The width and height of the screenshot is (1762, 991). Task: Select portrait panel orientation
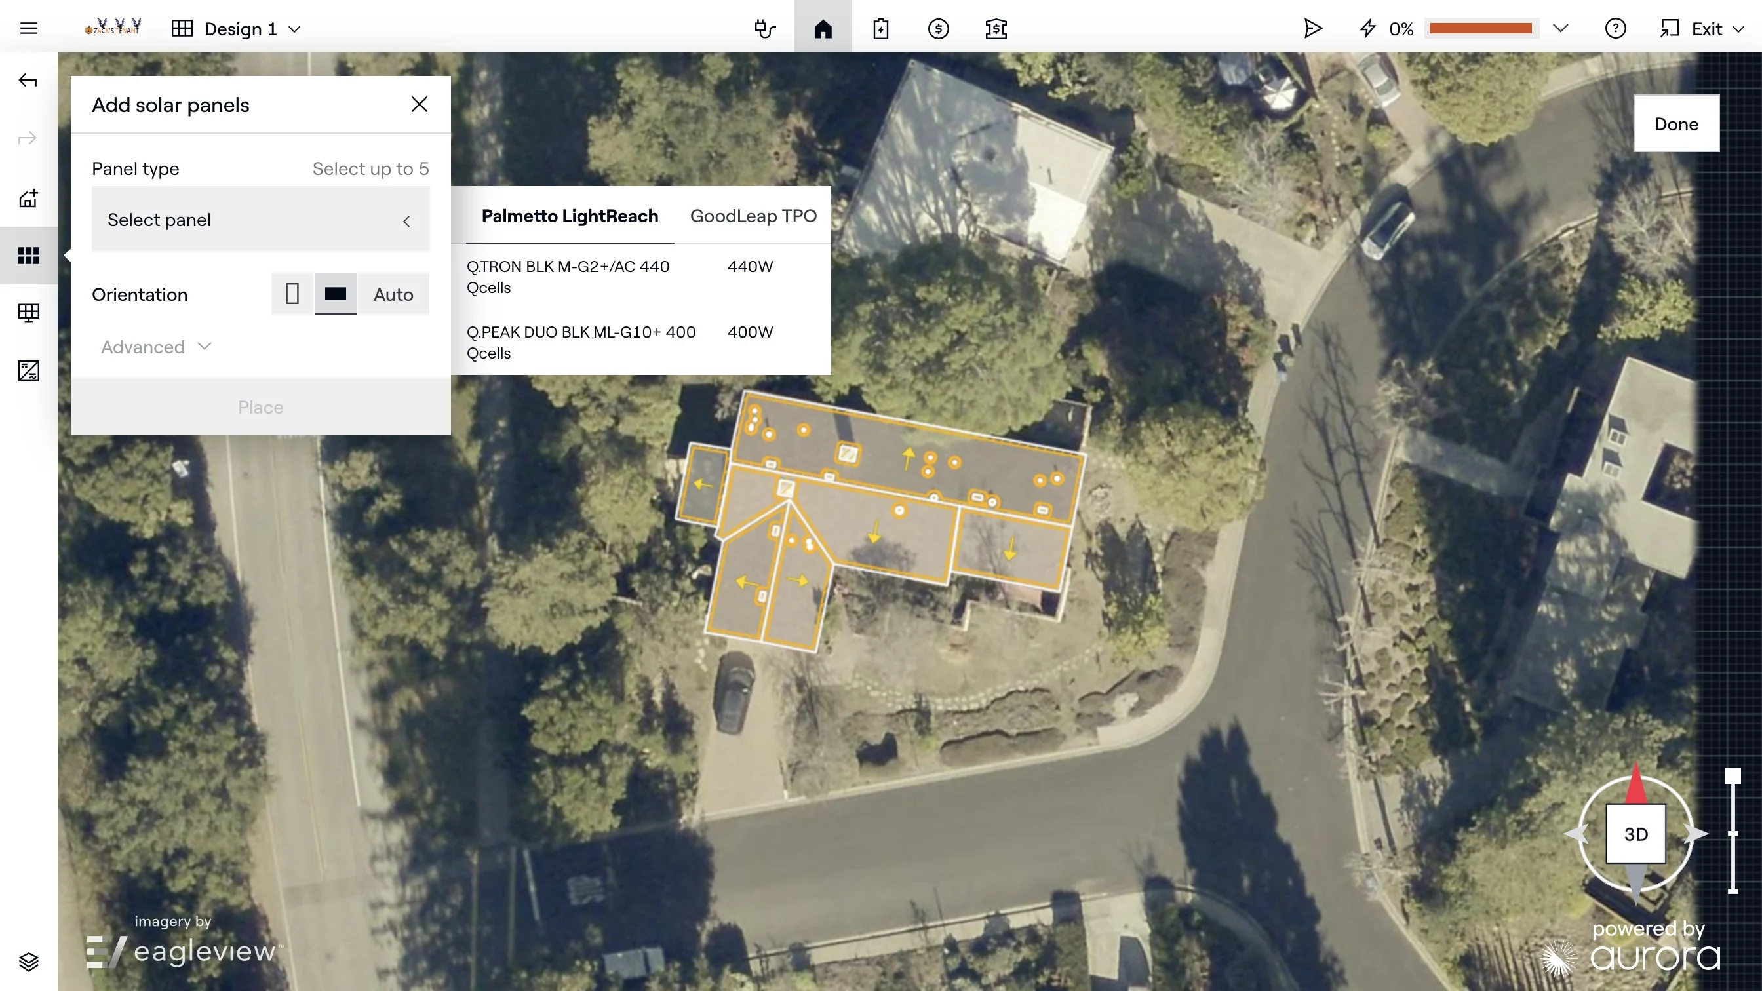coord(292,294)
